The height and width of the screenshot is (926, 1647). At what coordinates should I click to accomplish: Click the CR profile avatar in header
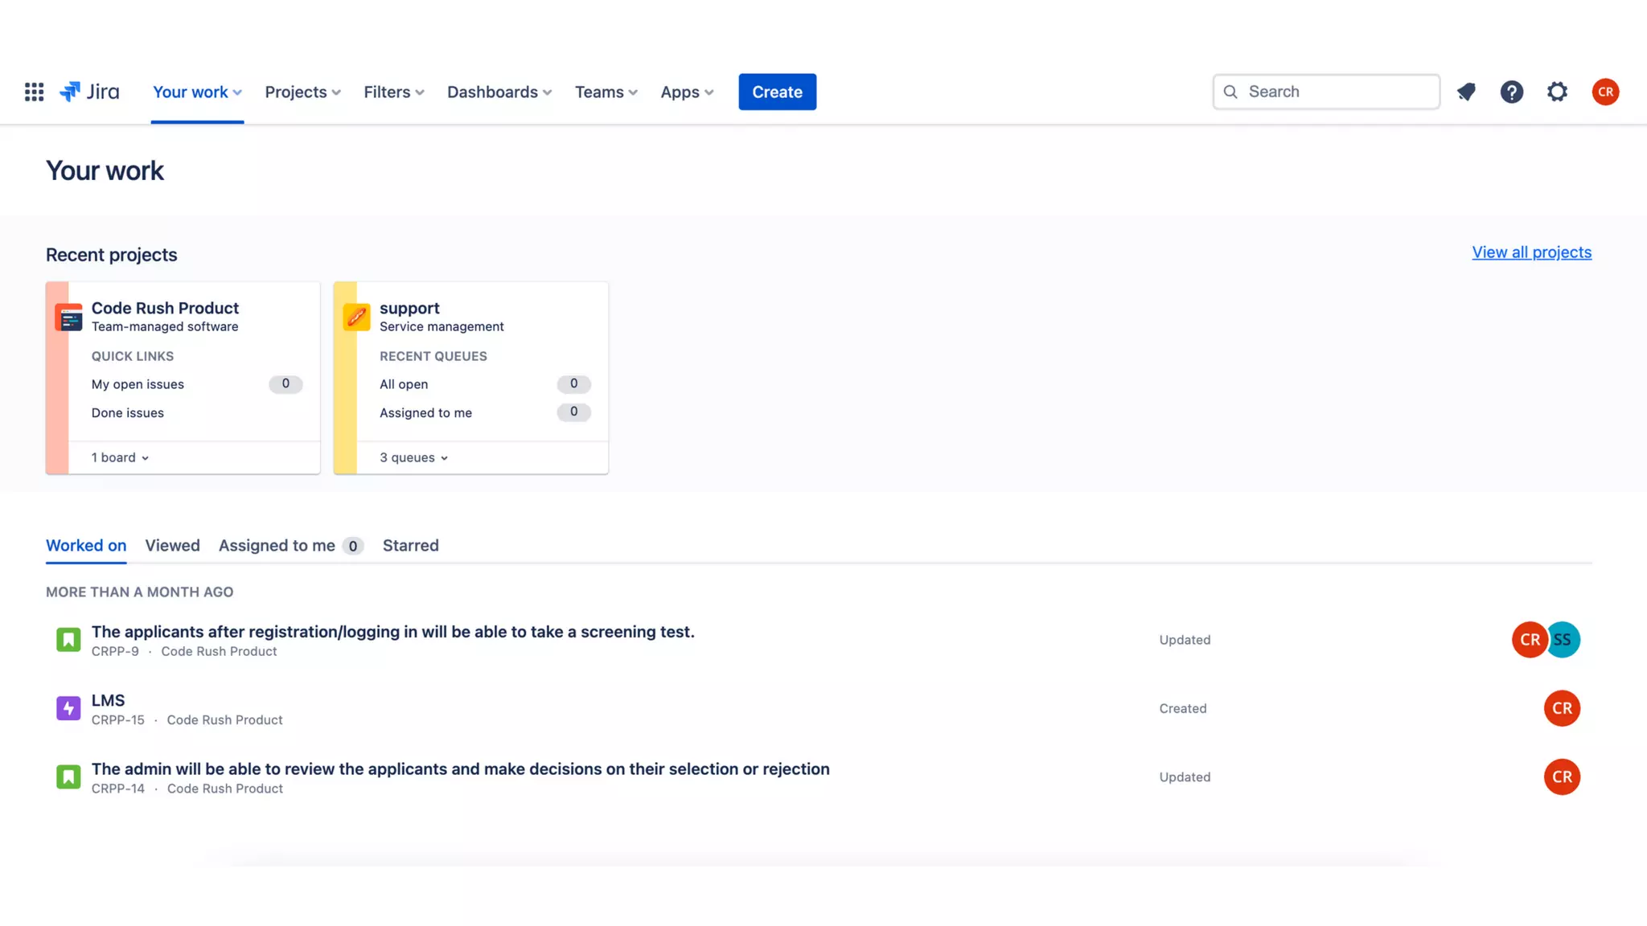tap(1605, 92)
